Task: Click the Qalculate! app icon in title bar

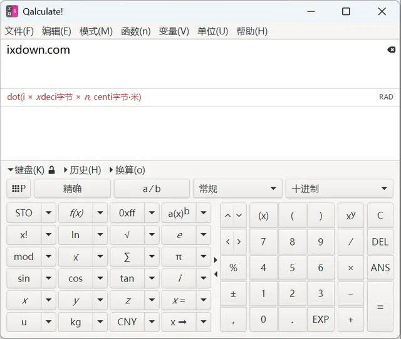Action: tap(12, 11)
